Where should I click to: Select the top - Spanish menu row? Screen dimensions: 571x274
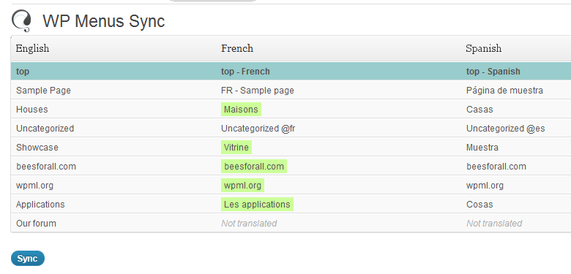pos(493,72)
